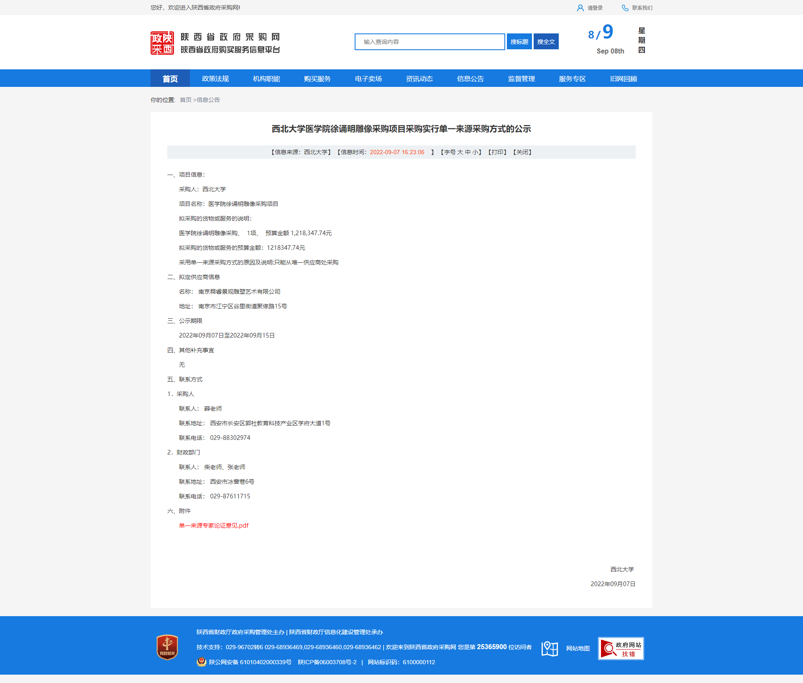Click the Shaanxi procurement site logo
The width and height of the screenshot is (803, 683).
point(162,43)
